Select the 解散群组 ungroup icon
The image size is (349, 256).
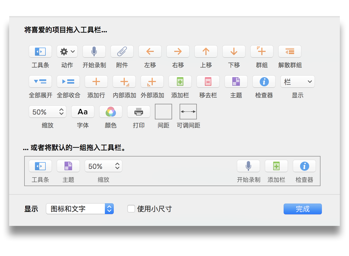pos(290,51)
